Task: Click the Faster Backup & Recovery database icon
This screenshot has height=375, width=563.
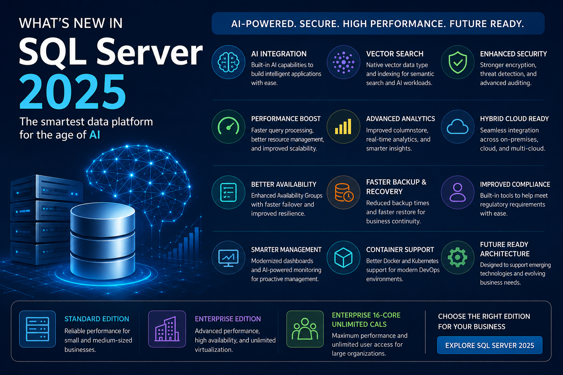Action: point(343,192)
